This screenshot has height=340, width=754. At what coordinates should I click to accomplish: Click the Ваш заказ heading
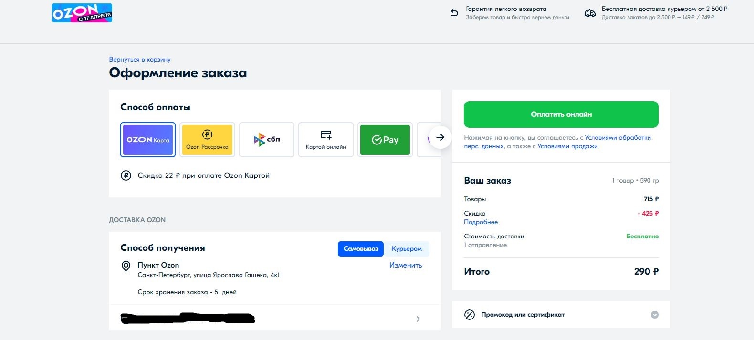(487, 181)
